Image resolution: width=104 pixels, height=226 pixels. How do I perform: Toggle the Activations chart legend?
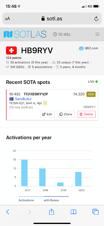point(26,200)
